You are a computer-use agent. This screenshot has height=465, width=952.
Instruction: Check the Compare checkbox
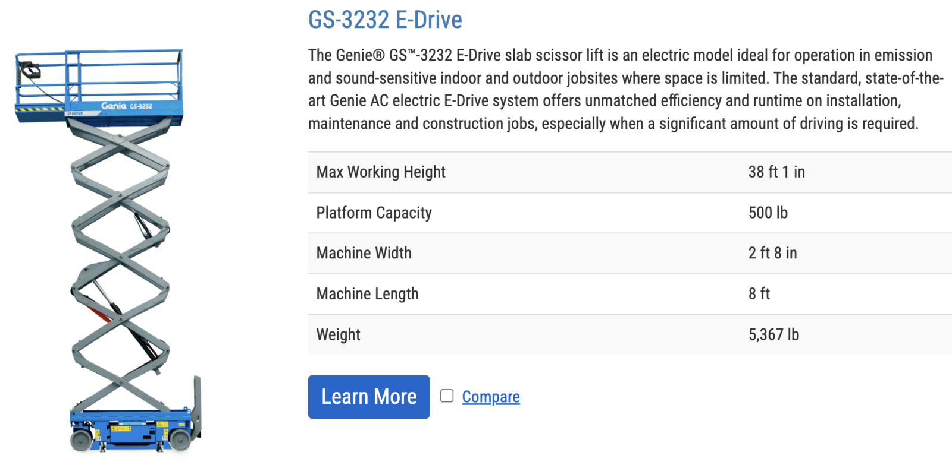click(447, 396)
